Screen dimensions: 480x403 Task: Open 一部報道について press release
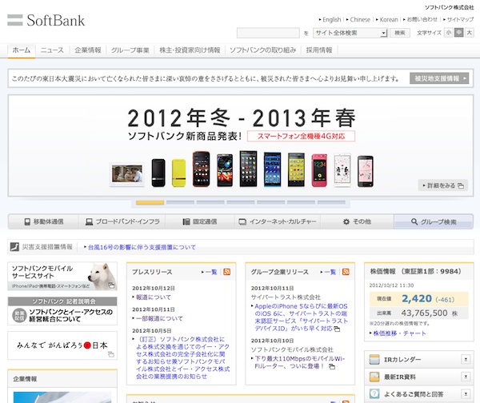coord(159,318)
